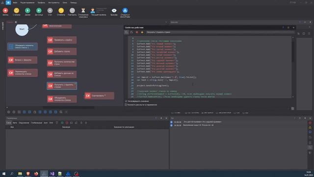Click the code editor scroll-down arrow
The image size is (314, 177).
click(293, 97)
